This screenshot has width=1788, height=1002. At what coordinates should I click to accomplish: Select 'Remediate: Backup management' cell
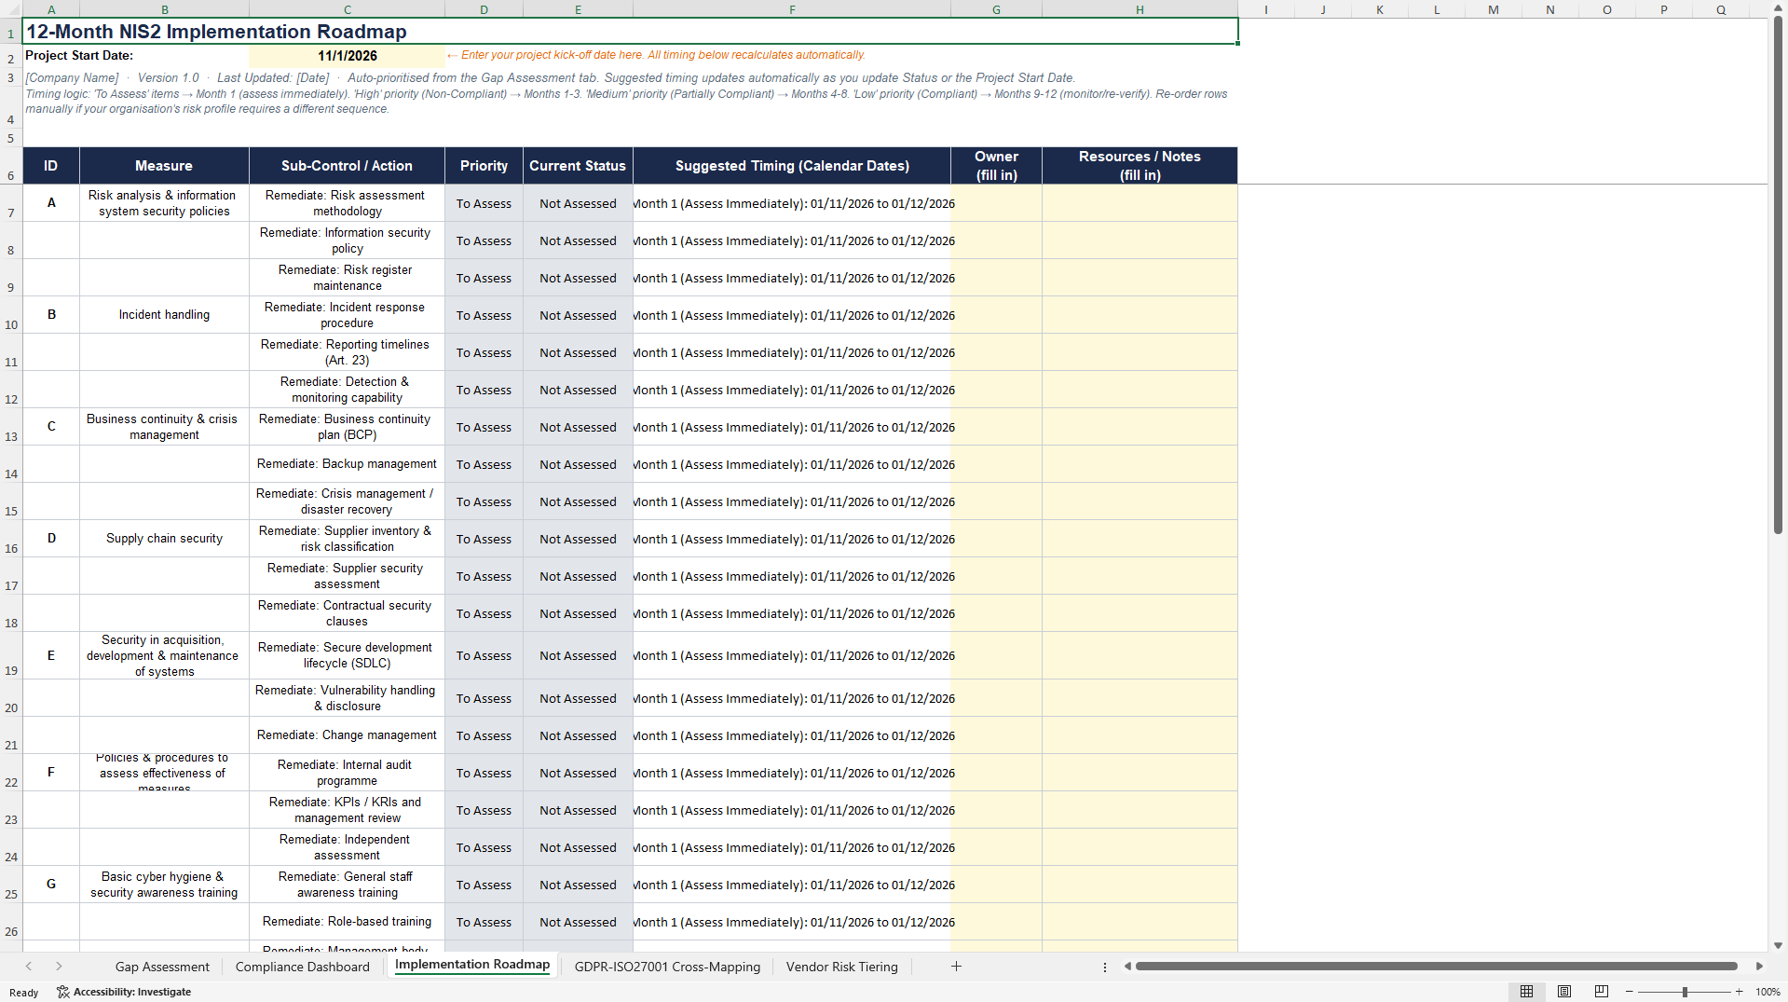pyautogui.click(x=347, y=464)
